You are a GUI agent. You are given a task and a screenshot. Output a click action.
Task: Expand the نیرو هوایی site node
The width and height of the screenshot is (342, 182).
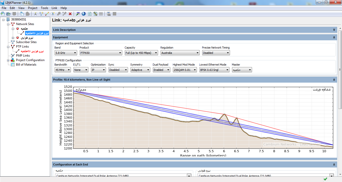(x=13, y=38)
